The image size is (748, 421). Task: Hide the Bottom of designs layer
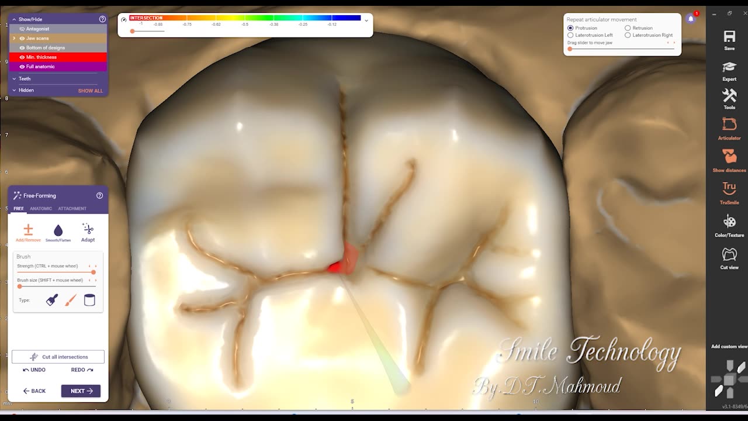(x=22, y=47)
